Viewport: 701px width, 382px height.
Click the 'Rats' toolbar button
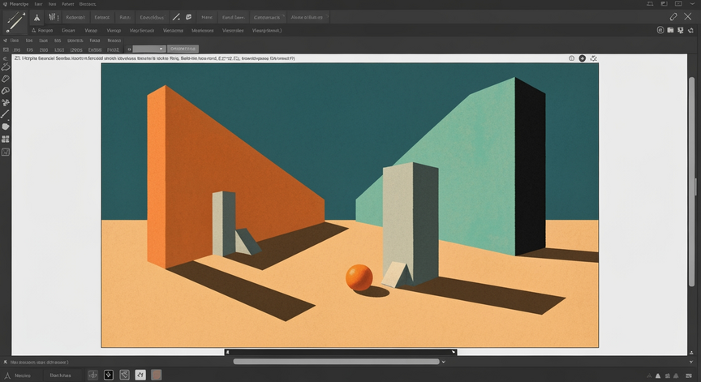click(125, 17)
